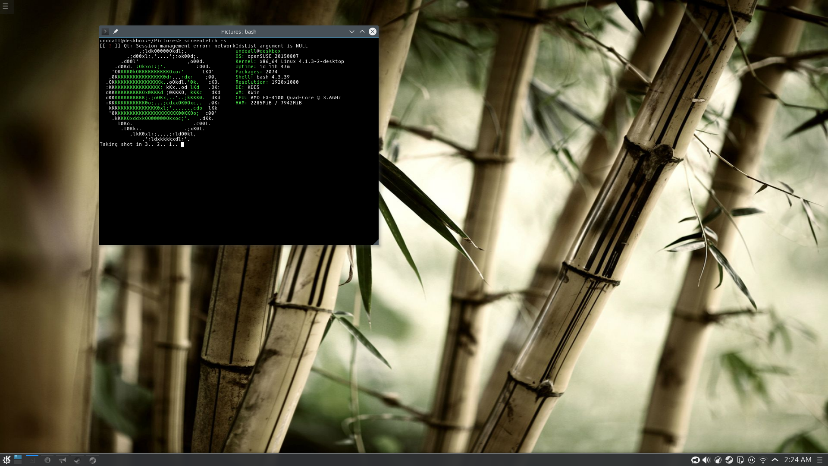Open the wolf icon app in taskbar
The image size is (828, 466).
click(92, 460)
